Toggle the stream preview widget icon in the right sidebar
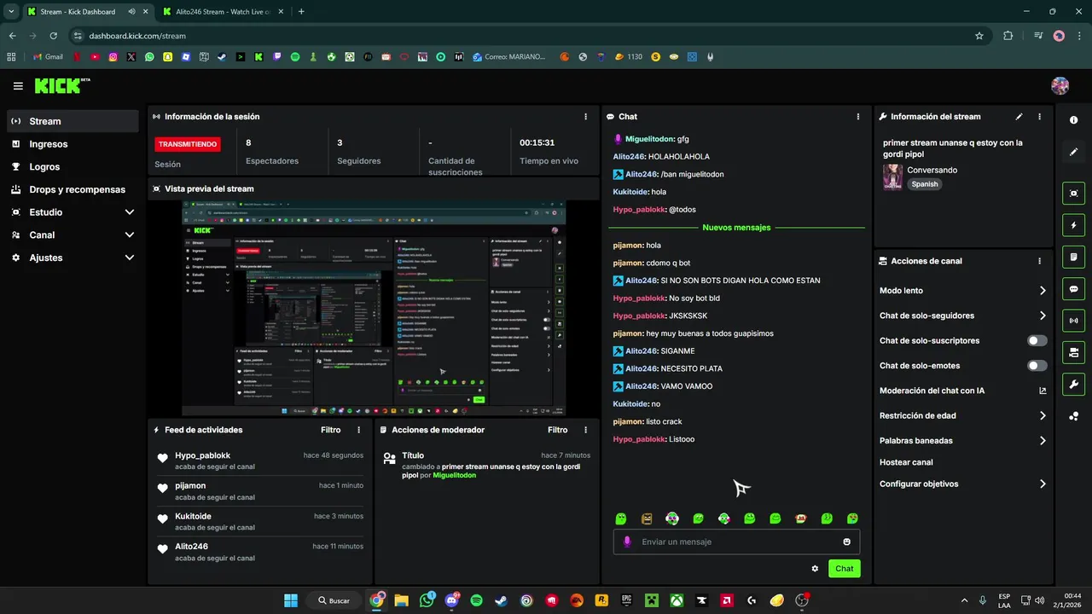This screenshot has width=1092, height=614. pyautogui.click(x=1074, y=194)
